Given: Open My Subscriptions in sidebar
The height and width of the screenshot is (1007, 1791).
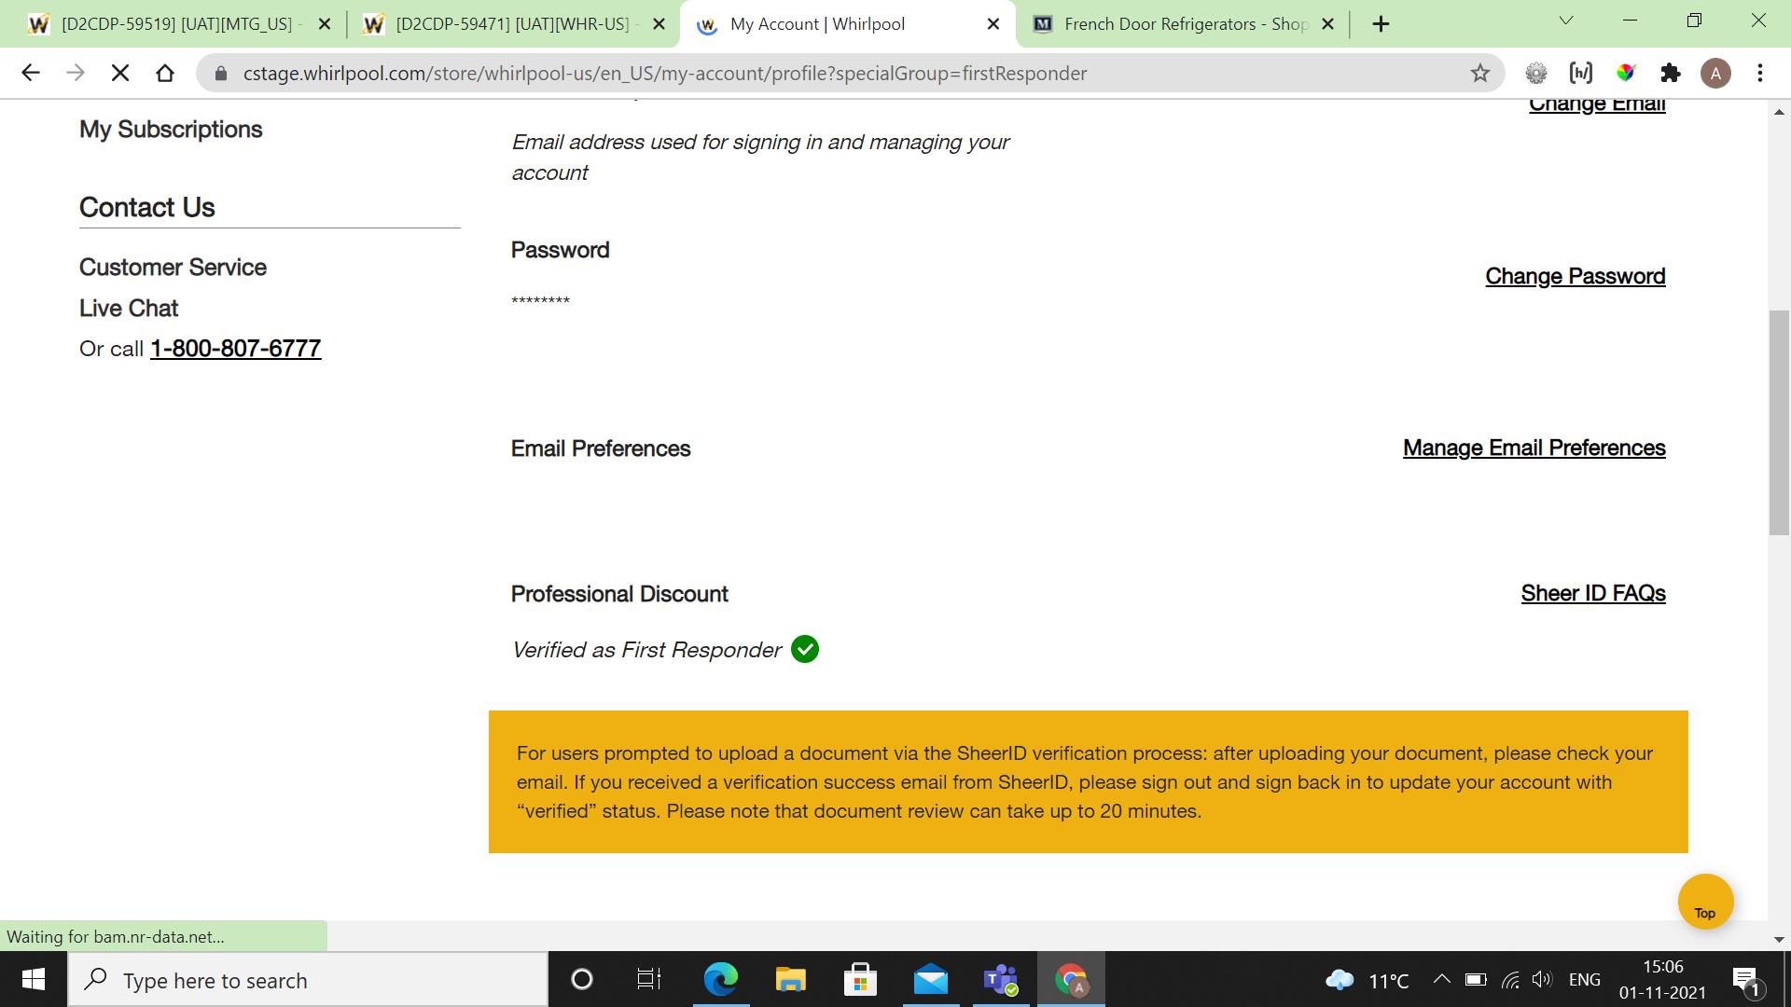Looking at the screenshot, I should (x=171, y=130).
